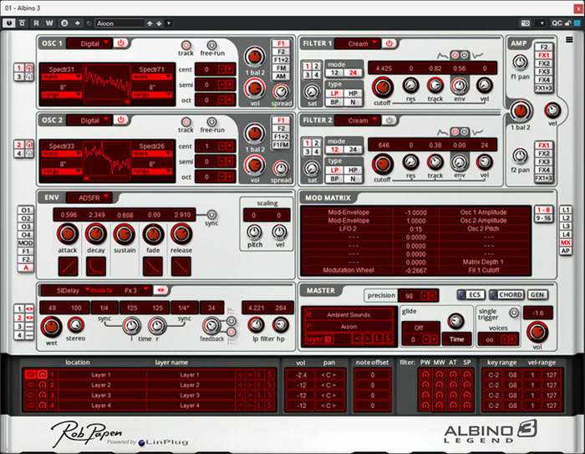Toggle OSC 2 power button

coord(121,120)
